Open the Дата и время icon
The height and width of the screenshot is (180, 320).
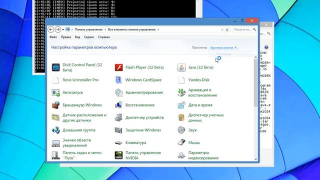pos(181,105)
